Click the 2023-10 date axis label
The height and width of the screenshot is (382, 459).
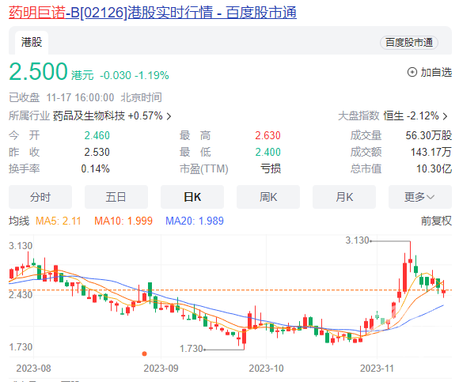tap(266, 369)
